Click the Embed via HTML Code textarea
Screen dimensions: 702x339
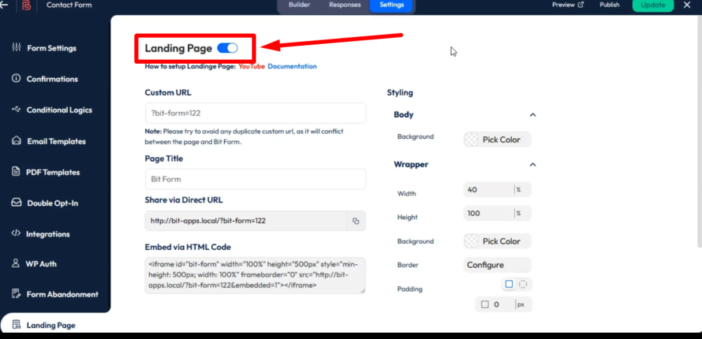coord(255,275)
